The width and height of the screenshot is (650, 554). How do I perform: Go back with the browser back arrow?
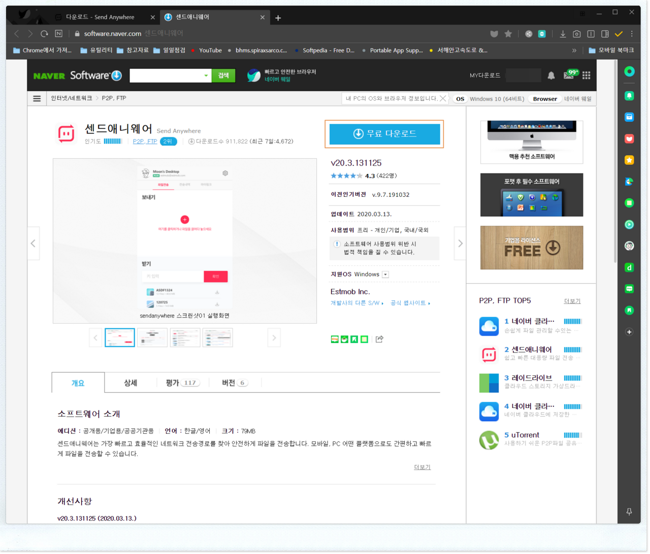16,34
